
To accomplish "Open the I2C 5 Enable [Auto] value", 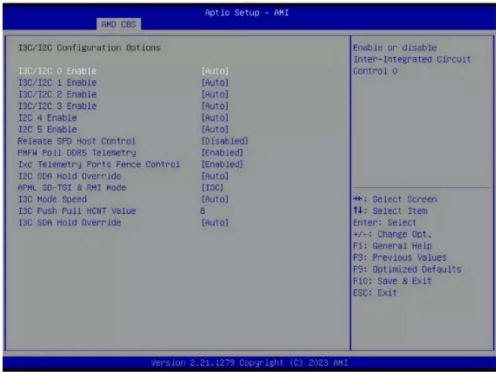I will click(215, 129).
